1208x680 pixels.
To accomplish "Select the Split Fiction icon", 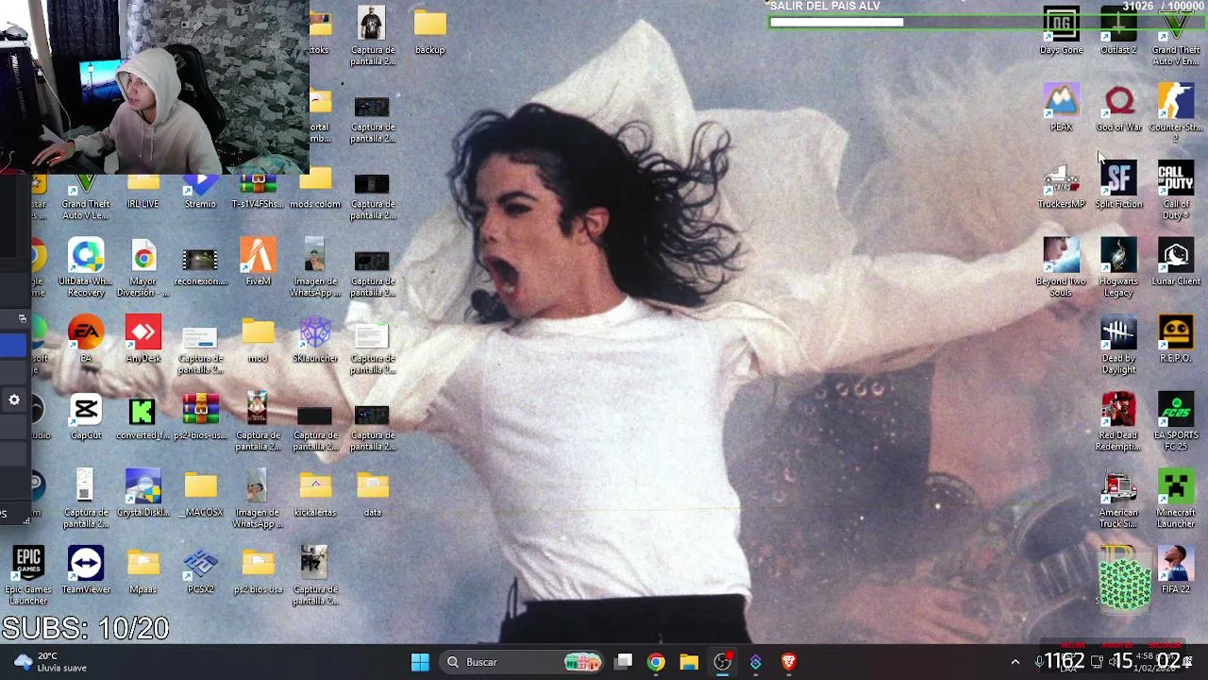I will pyautogui.click(x=1118, y=185).
